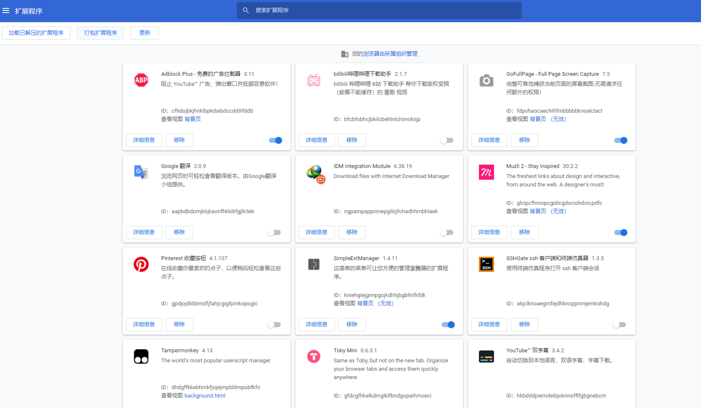This screenshot has height=408, width=701.
Task: Open 详细信息 for SSHGate
Action: [x=489, y=325]
